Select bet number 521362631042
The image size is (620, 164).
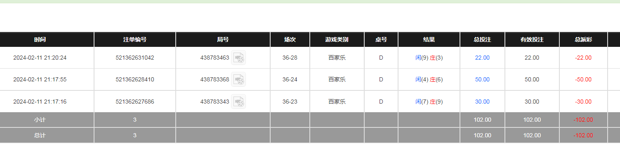135,58
